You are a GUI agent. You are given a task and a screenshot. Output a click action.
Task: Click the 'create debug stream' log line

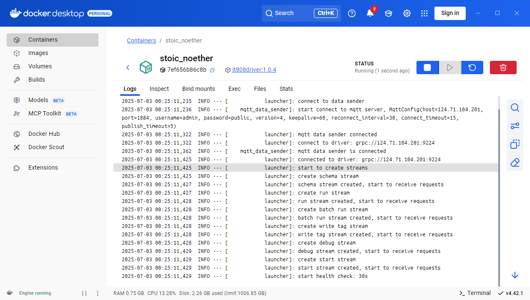(306, 243)
